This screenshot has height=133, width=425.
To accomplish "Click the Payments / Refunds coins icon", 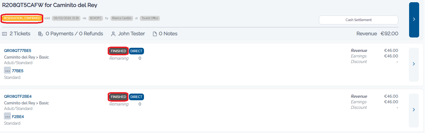I will [x=40, y=34].
